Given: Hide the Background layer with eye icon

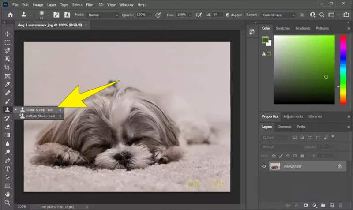Looking at the screenshot, I should [x=265, y=166].
